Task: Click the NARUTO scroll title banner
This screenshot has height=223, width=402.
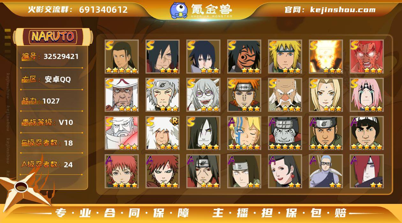Action: click(x=53, y=36)
